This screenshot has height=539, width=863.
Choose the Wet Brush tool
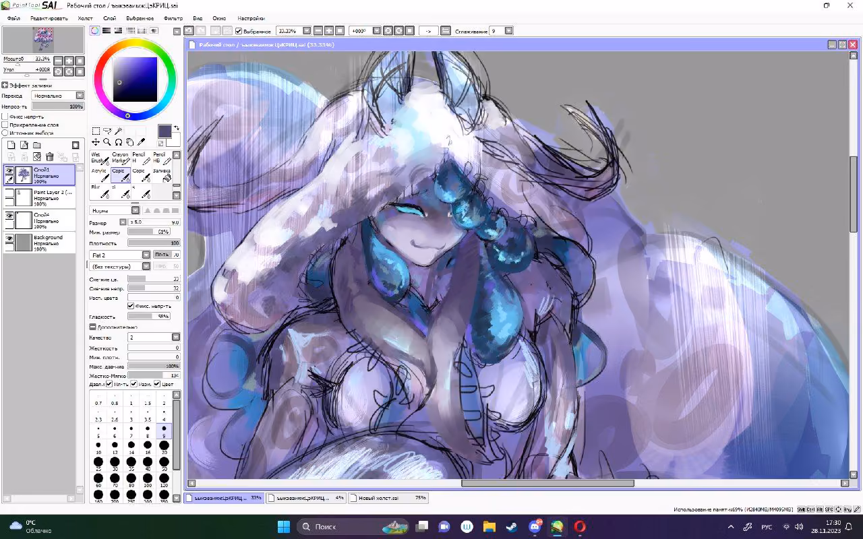[100, 158]
